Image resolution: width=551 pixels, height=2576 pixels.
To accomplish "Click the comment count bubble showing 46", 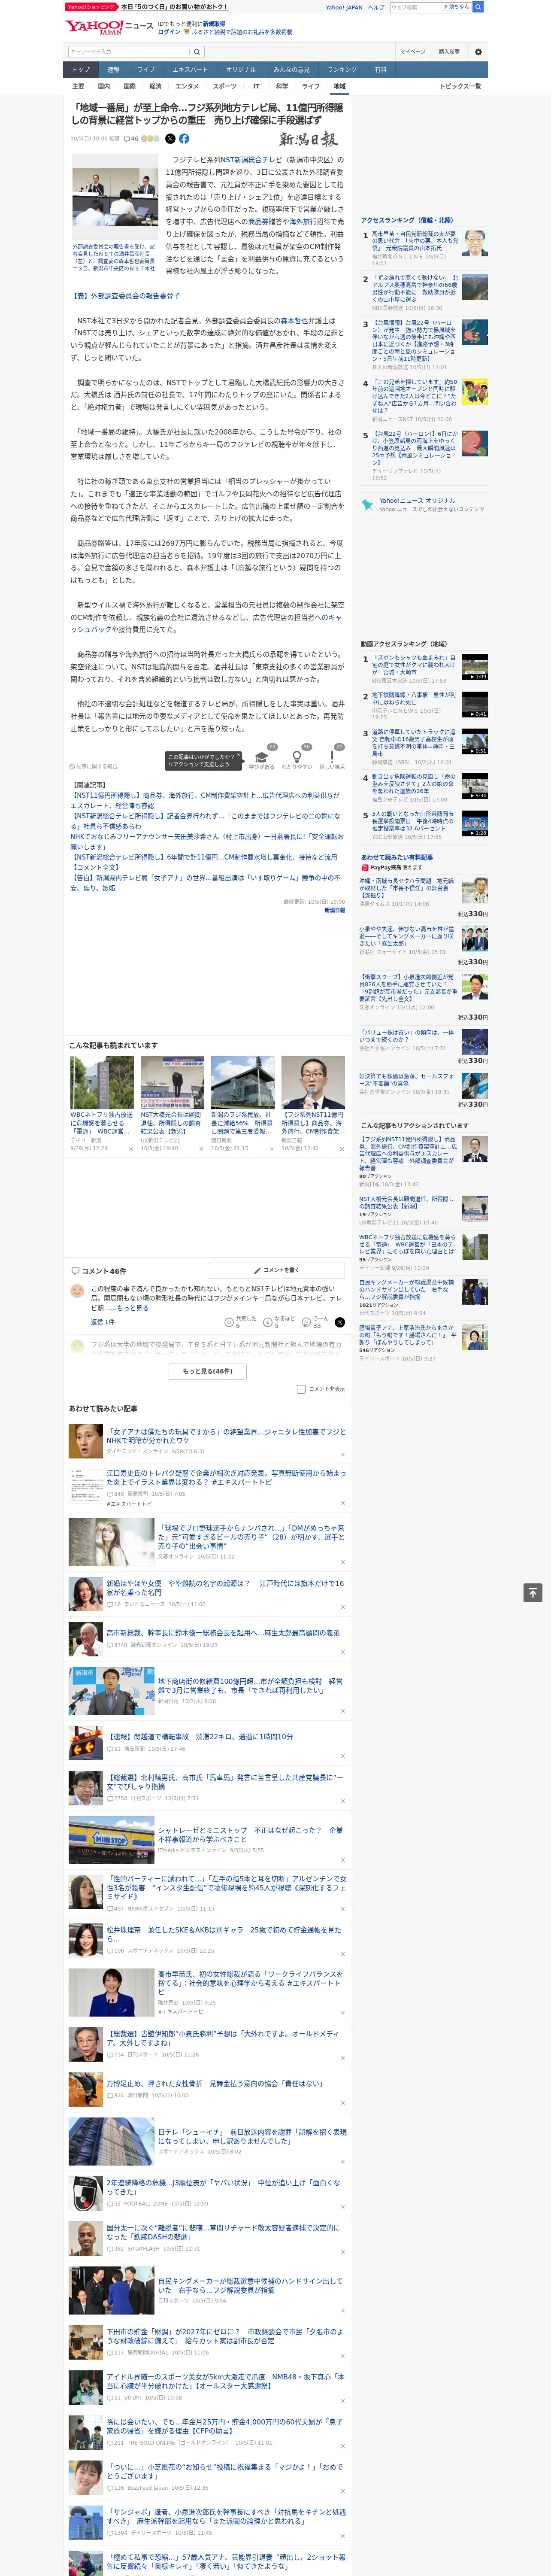I will pos(131,139).
